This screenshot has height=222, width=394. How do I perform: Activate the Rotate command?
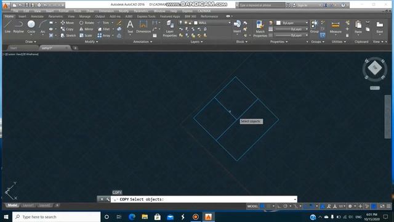point(87,23)
